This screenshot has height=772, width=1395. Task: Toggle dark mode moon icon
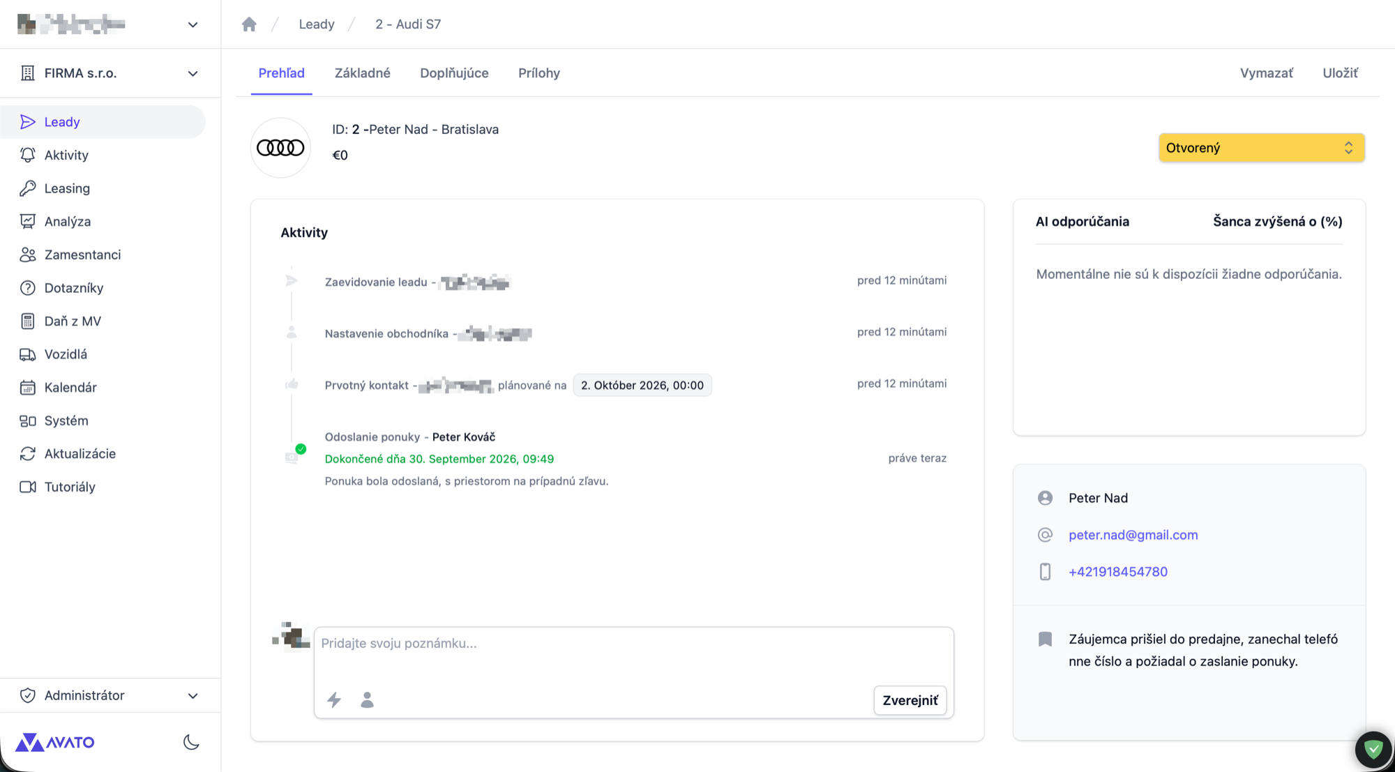(x=191, y=742)
